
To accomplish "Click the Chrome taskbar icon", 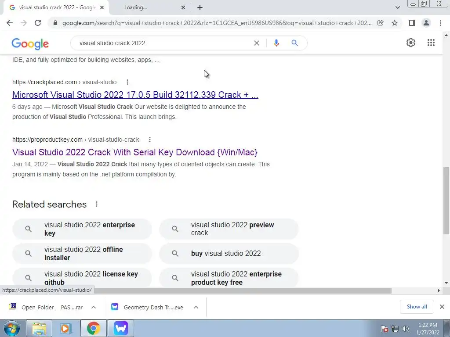I will (93, 328).
